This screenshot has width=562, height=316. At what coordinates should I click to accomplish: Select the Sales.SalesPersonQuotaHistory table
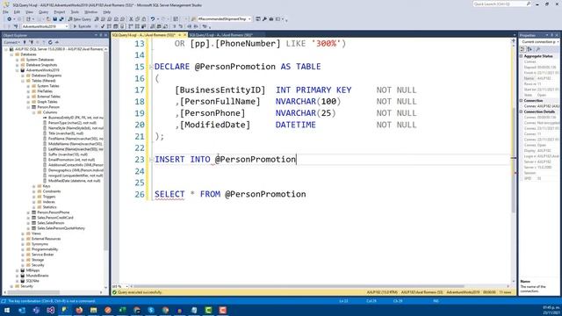(x=61, y=228)
